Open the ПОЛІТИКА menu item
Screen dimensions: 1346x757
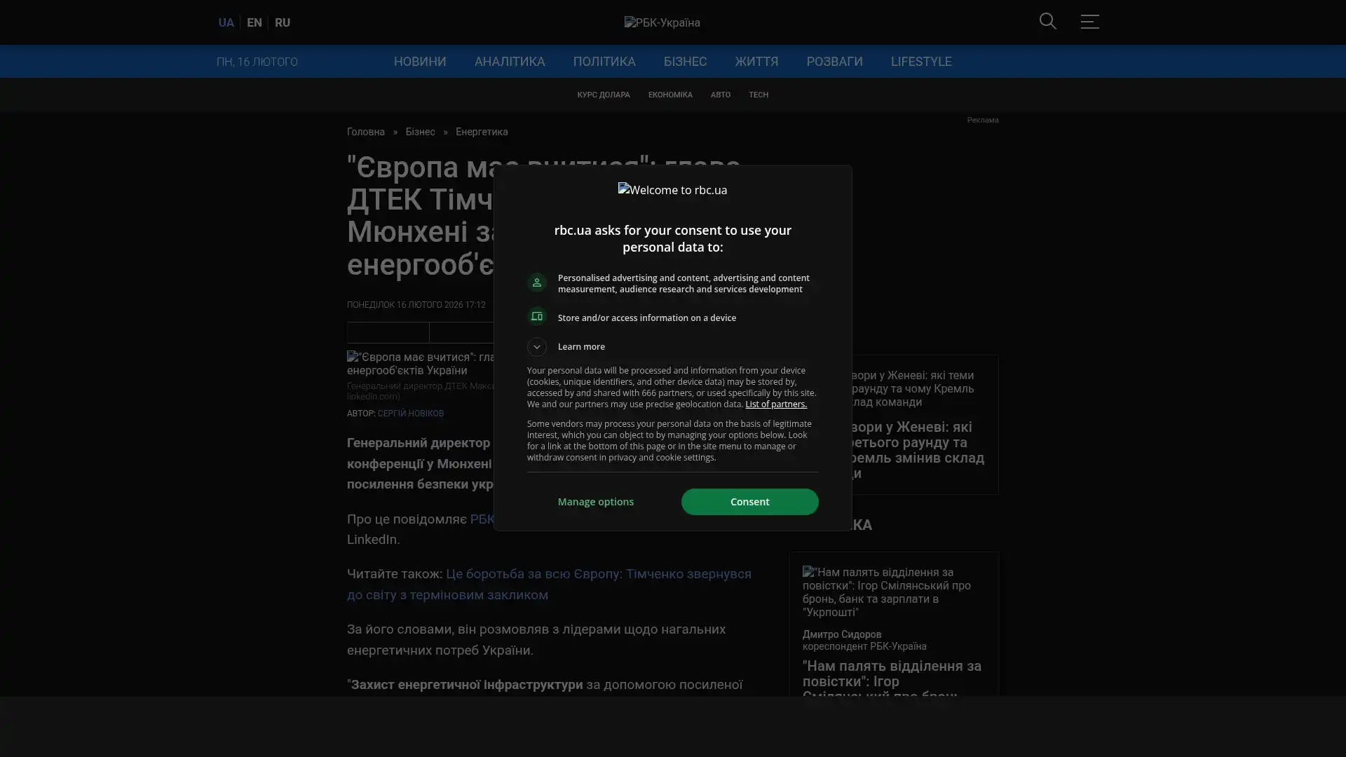pyautogui.click(x=604, y=62)
